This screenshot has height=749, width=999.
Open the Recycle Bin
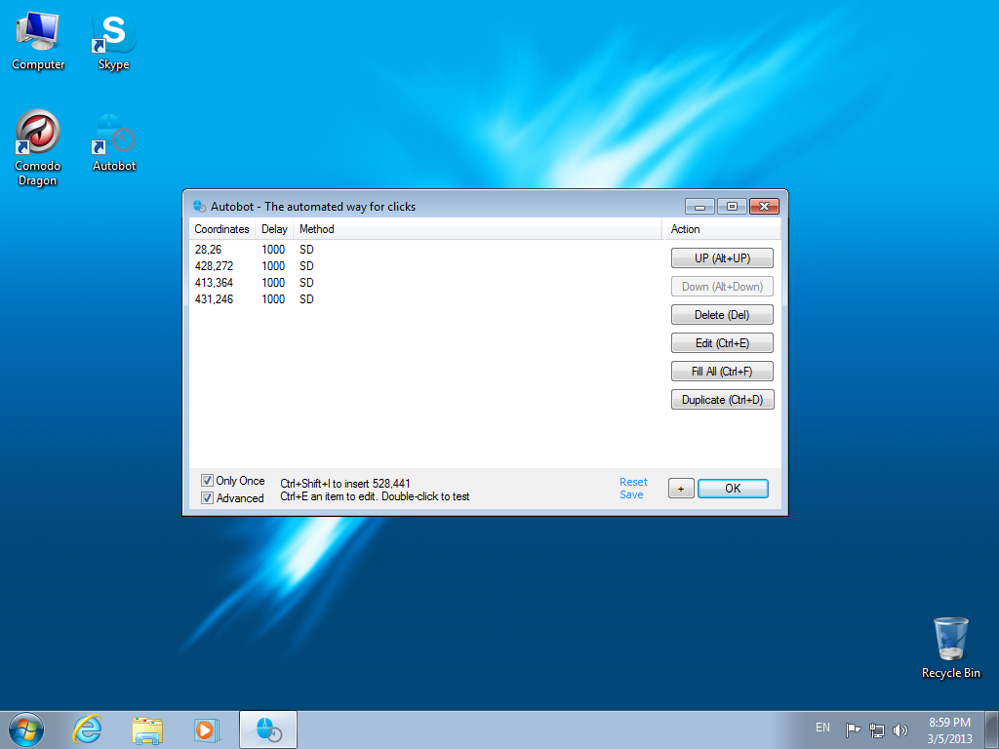pos(950,648)
